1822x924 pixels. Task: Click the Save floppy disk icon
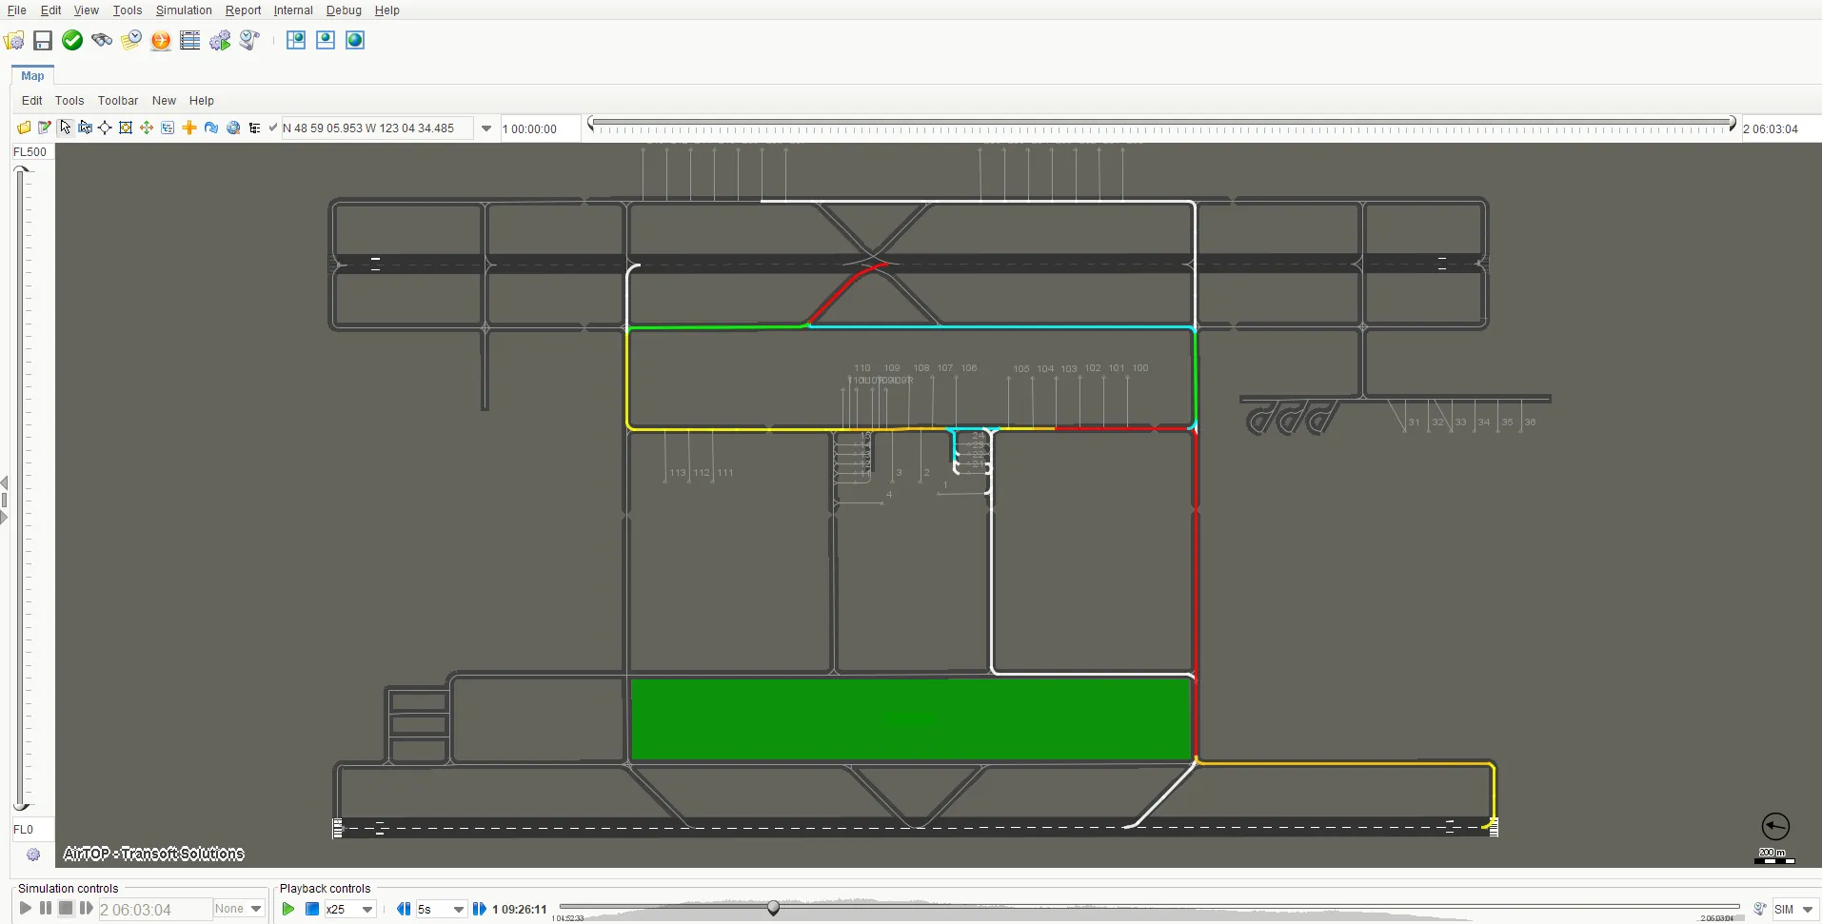[43, 40]
